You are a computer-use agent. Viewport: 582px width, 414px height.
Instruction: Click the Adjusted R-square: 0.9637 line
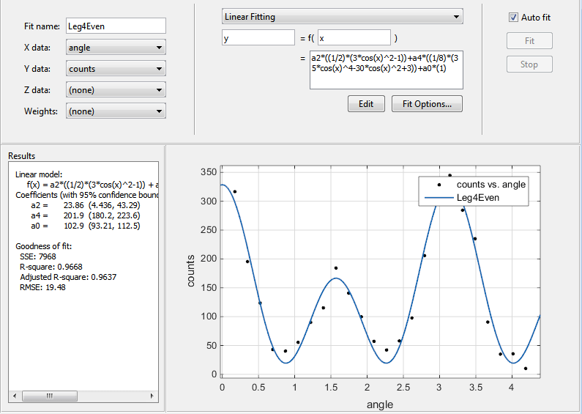click(x=68, y=277)
